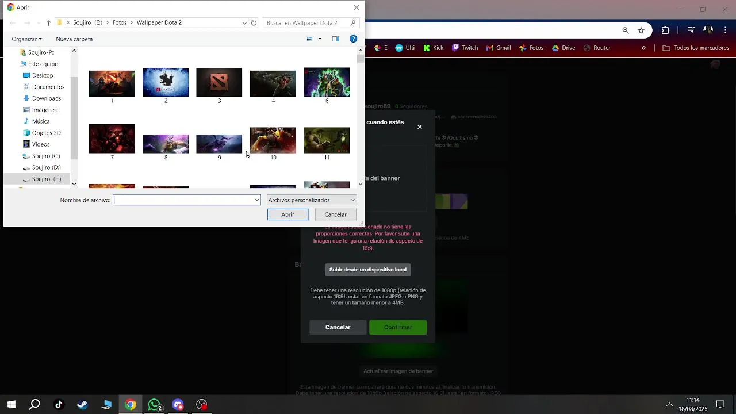Open Windows Start menu

coord(11,405)
